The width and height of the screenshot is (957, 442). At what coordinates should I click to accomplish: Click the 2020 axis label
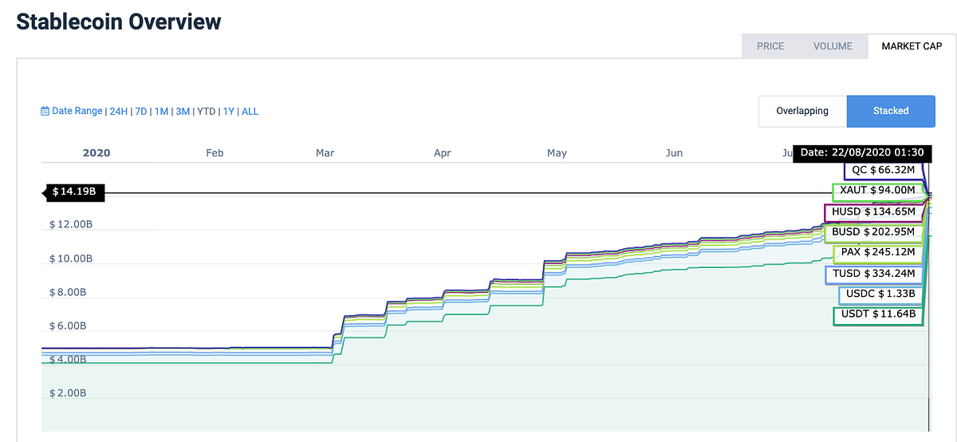[96, 152]
